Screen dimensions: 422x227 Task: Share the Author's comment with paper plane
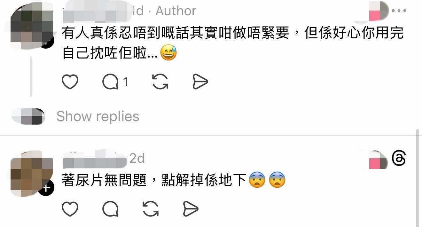click(200, 82)
